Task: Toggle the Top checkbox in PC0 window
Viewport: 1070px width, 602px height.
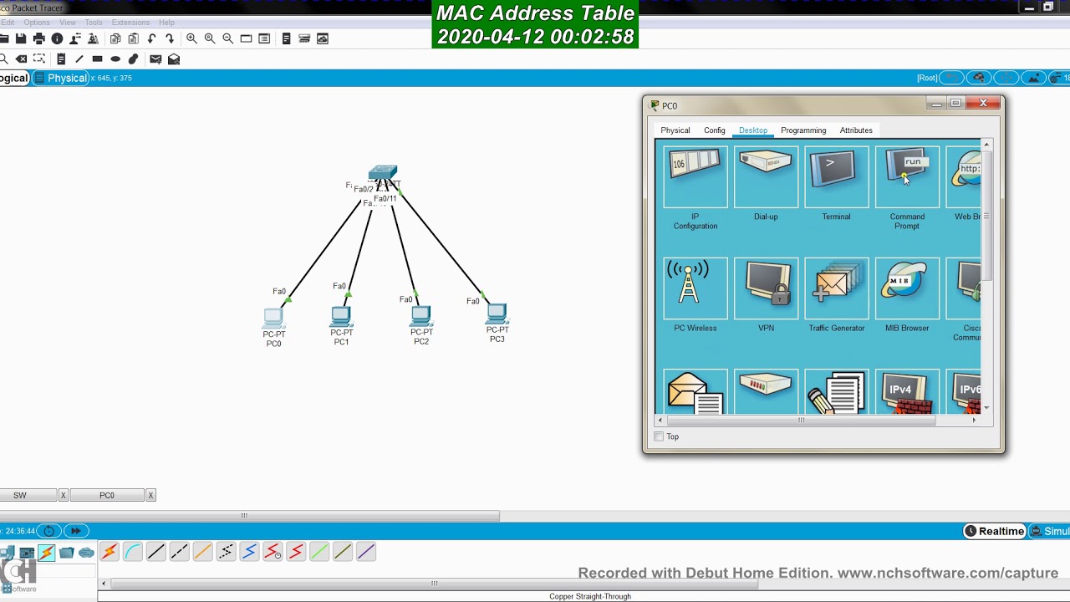Action: pyautogui.click(x=660, y=436)
